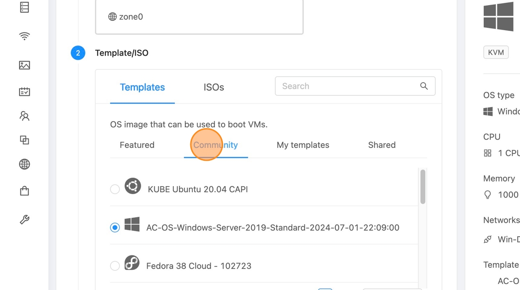Click the globe icon in left sidebar
This screenshot has width=520, height=290.
point(25,164)
